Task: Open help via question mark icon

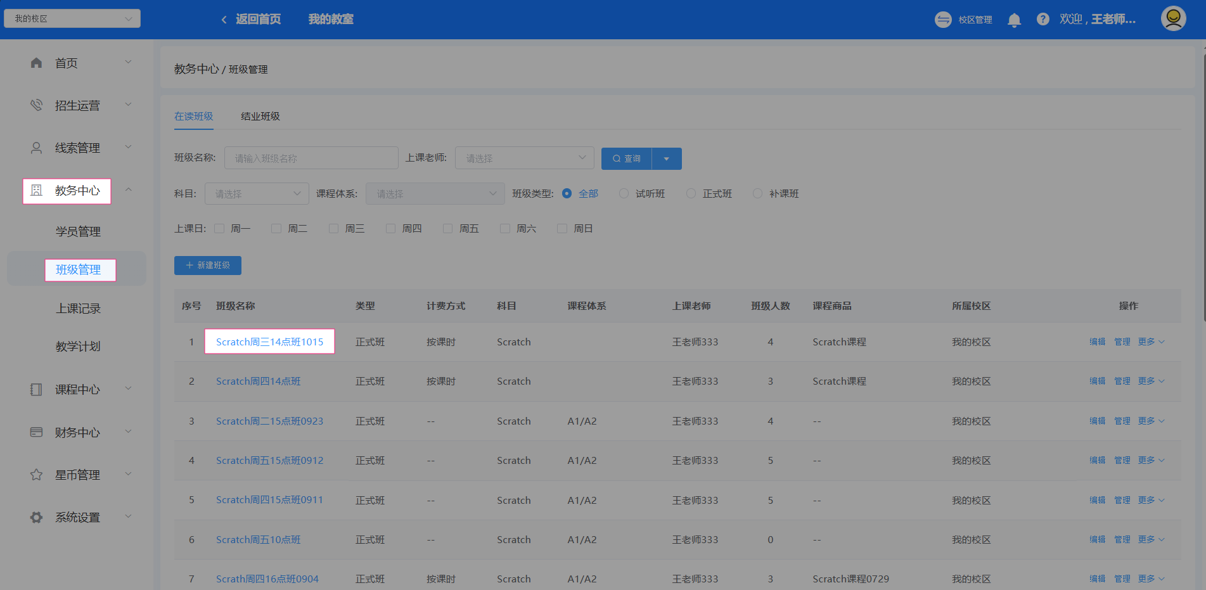Action: pos(1042,20)
